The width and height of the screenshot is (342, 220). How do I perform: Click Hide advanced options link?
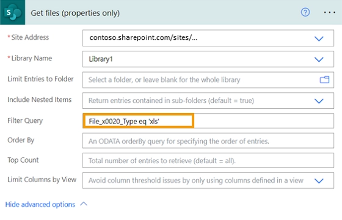click(40, 205)
